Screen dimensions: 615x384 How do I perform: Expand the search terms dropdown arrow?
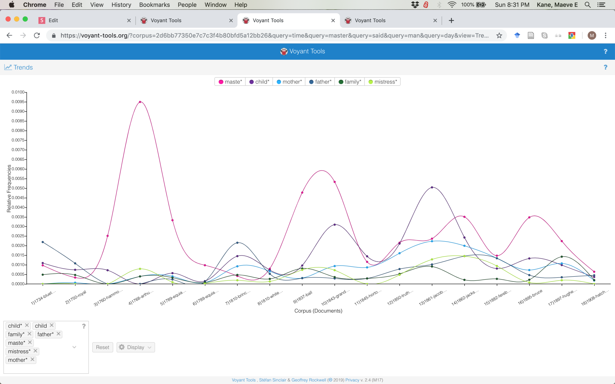tap(74, 347)
